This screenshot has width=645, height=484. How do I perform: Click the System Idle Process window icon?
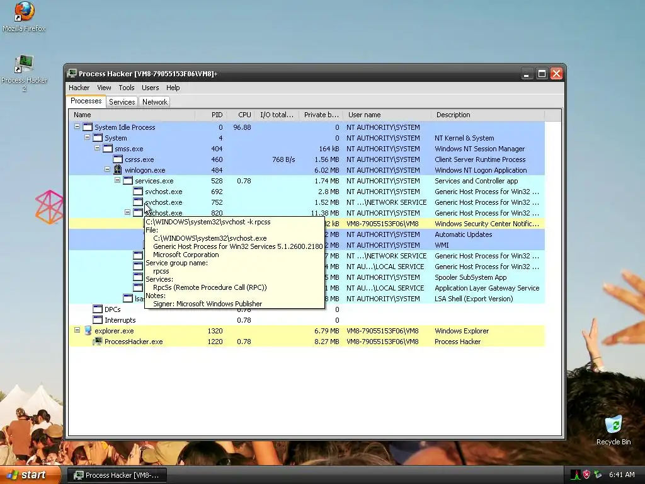[x=88, y=127]
